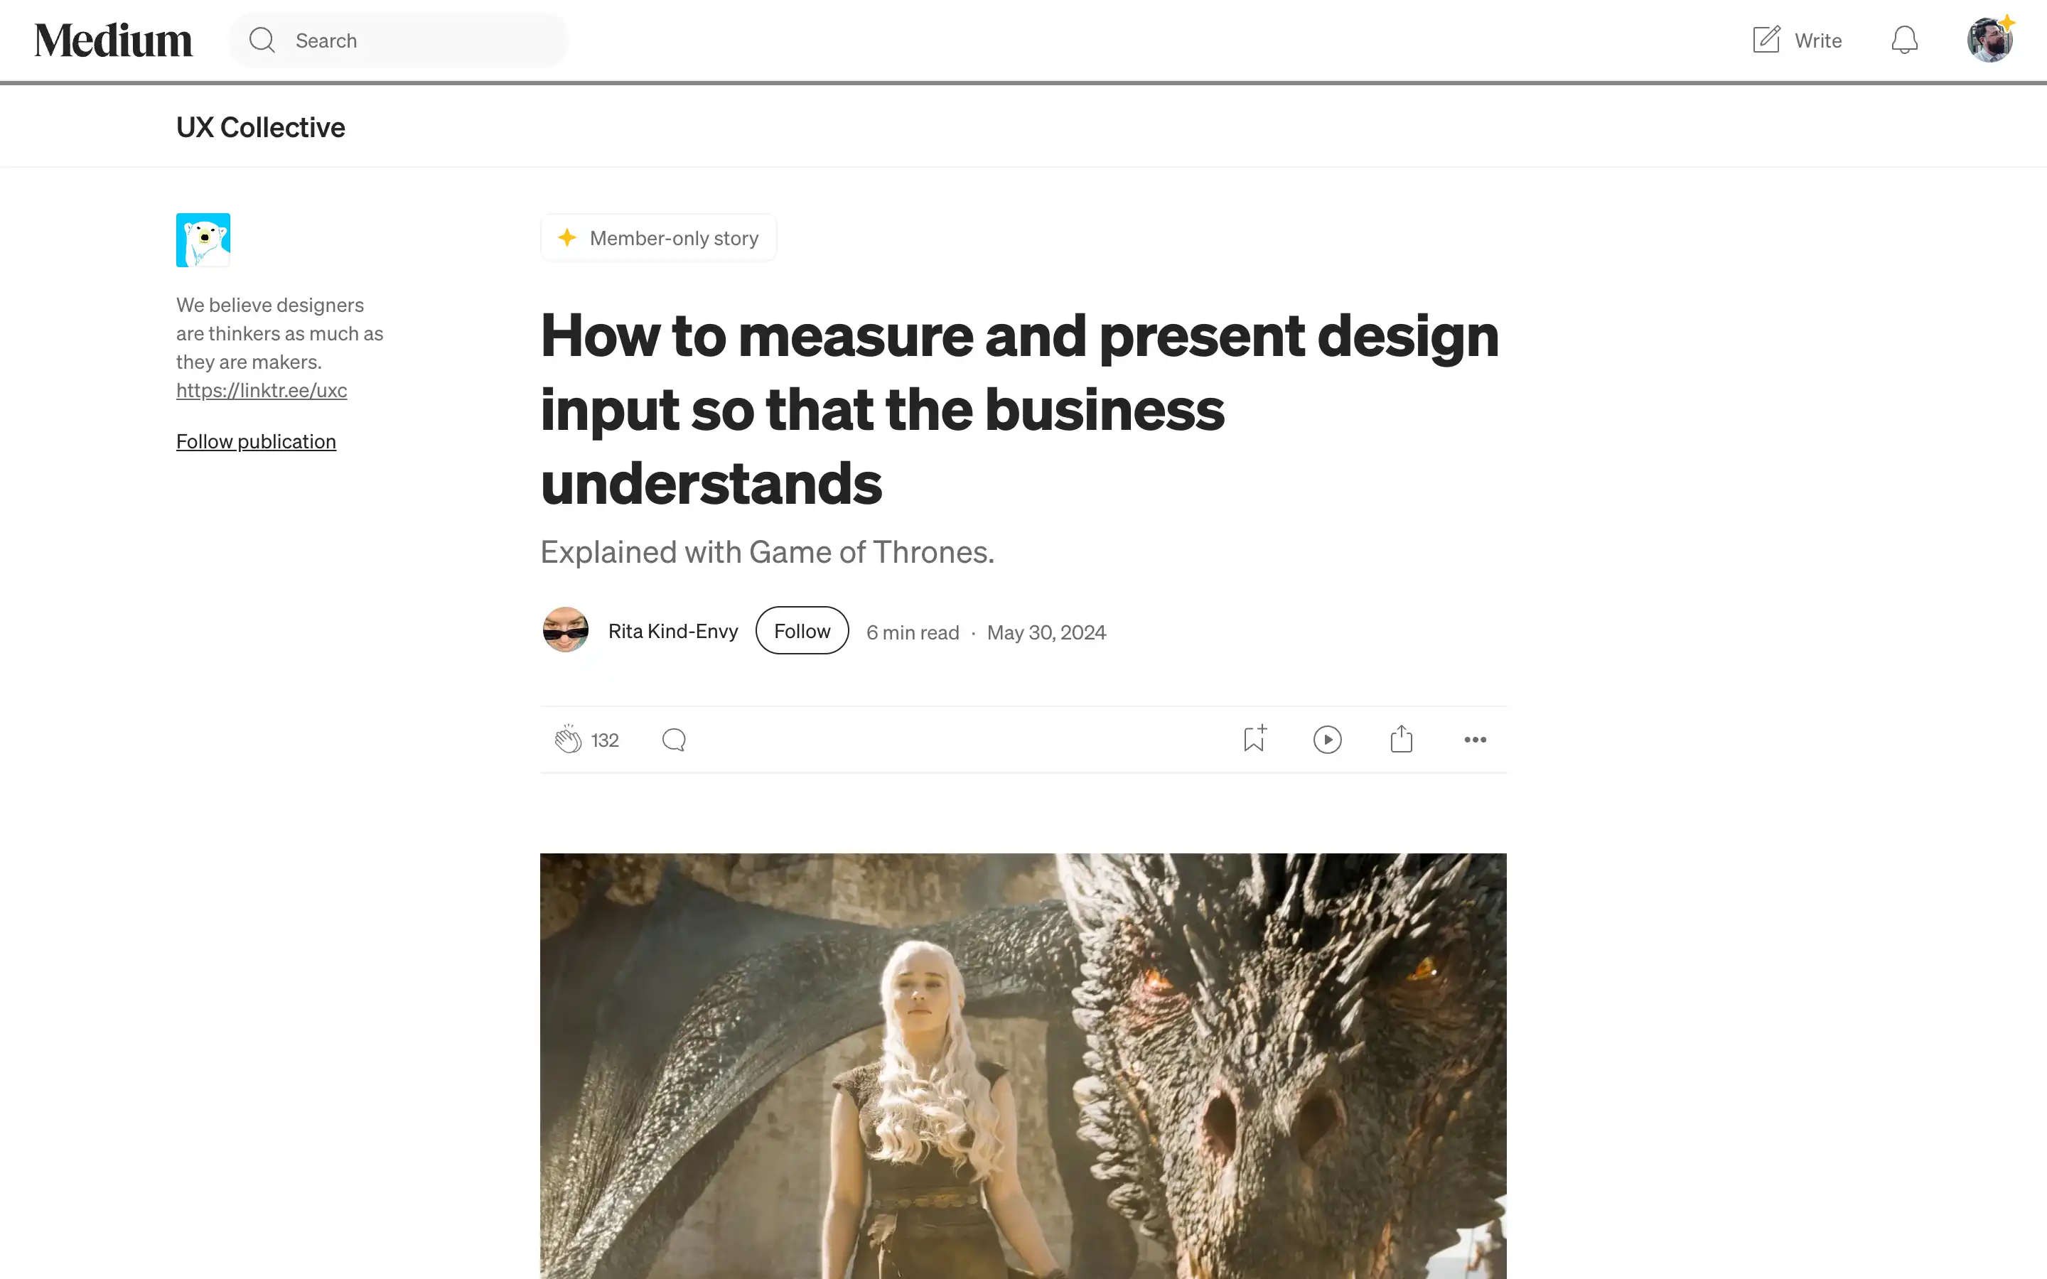
Task: Open the three-dots more options menu
Action: click(1476, 739)
